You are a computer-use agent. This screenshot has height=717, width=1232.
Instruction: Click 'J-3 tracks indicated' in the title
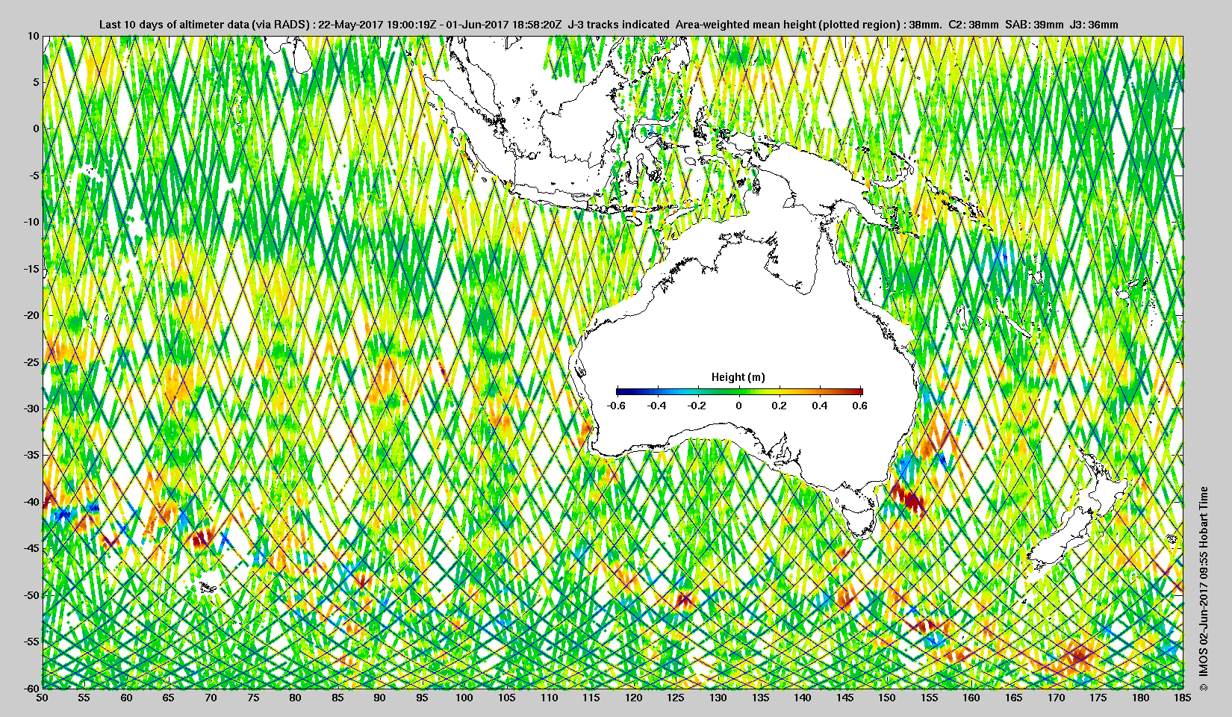pos(618,25)
